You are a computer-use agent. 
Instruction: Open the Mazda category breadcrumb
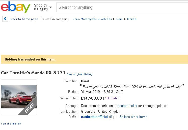click(132, 19)
